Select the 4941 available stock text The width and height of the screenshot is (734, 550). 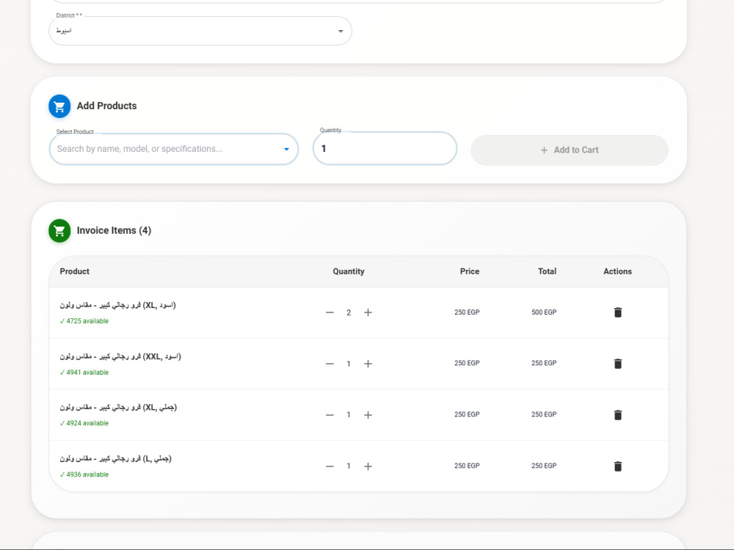84,373
